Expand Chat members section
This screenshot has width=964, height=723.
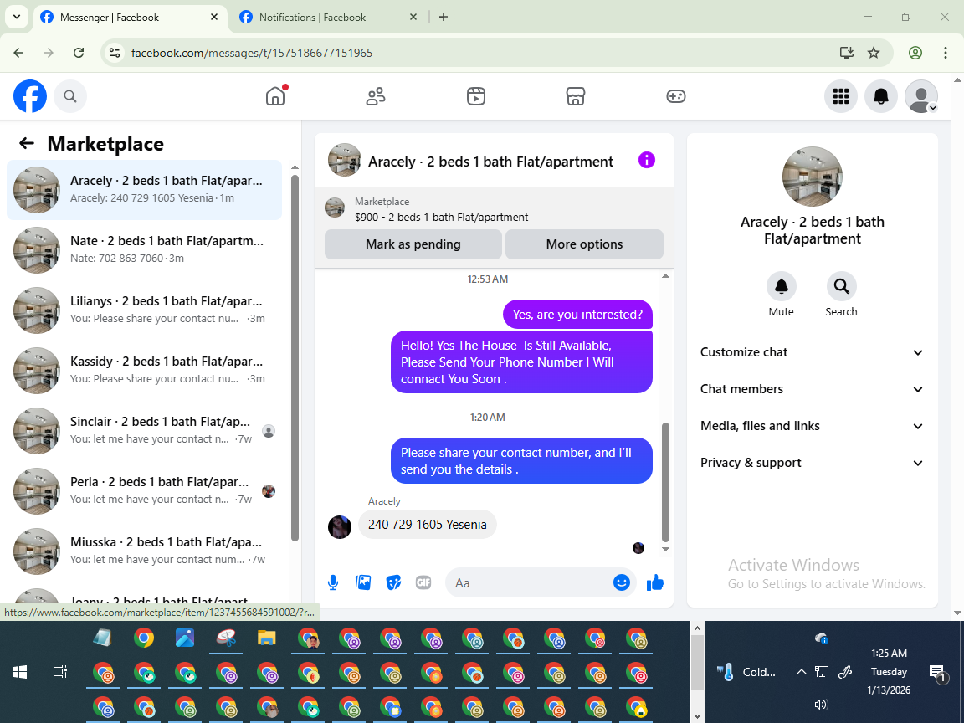[x=813, y=389]
